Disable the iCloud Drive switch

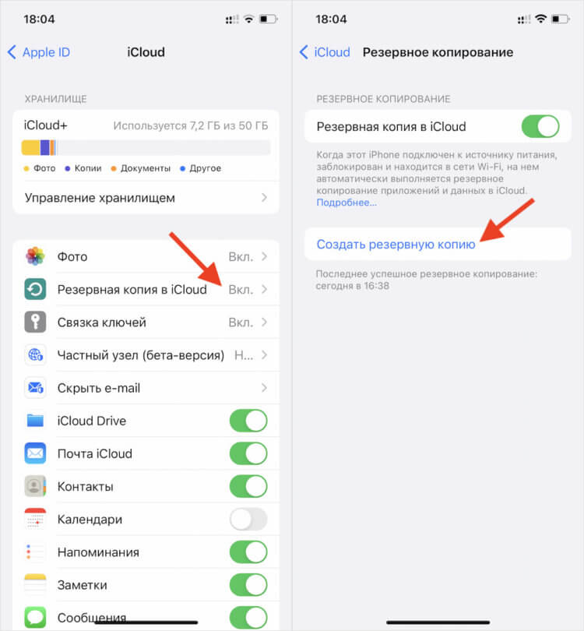tap(248, 421)
